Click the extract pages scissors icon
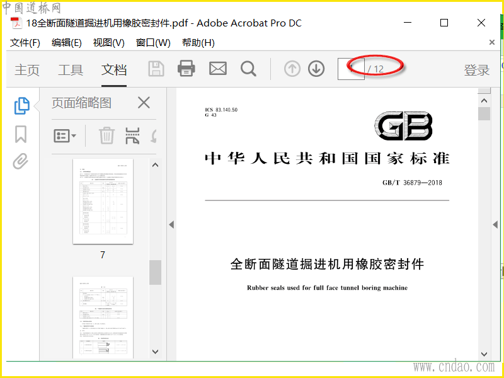The width and height of the screenshot is (504, 378). coord(132,135)
